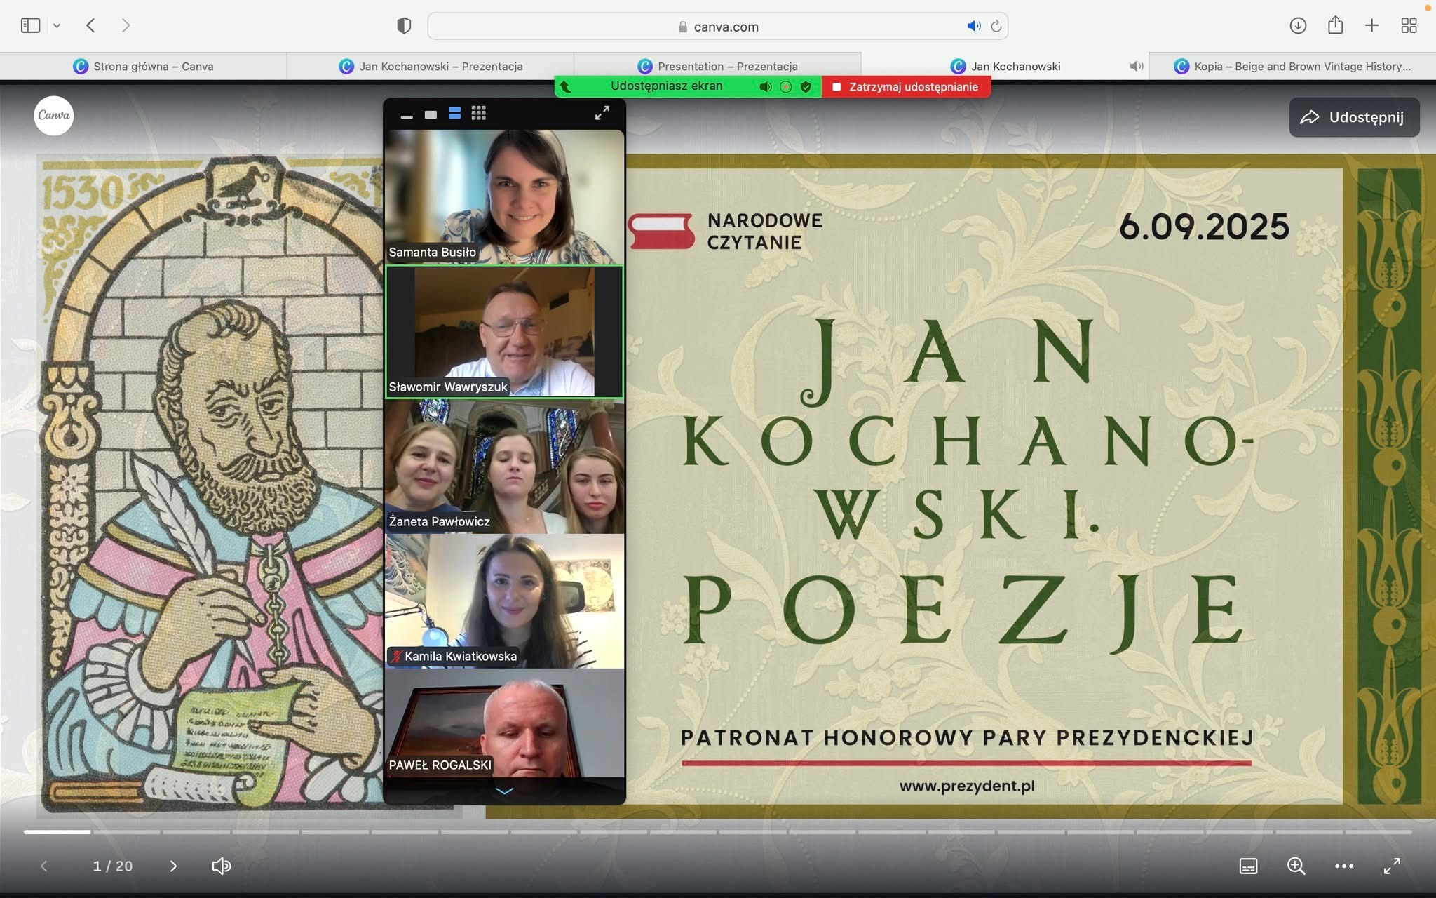Screen dimensions: 1436x898
Task: Toggle shared computer audio in sharing bar
Action: point(765,86)
